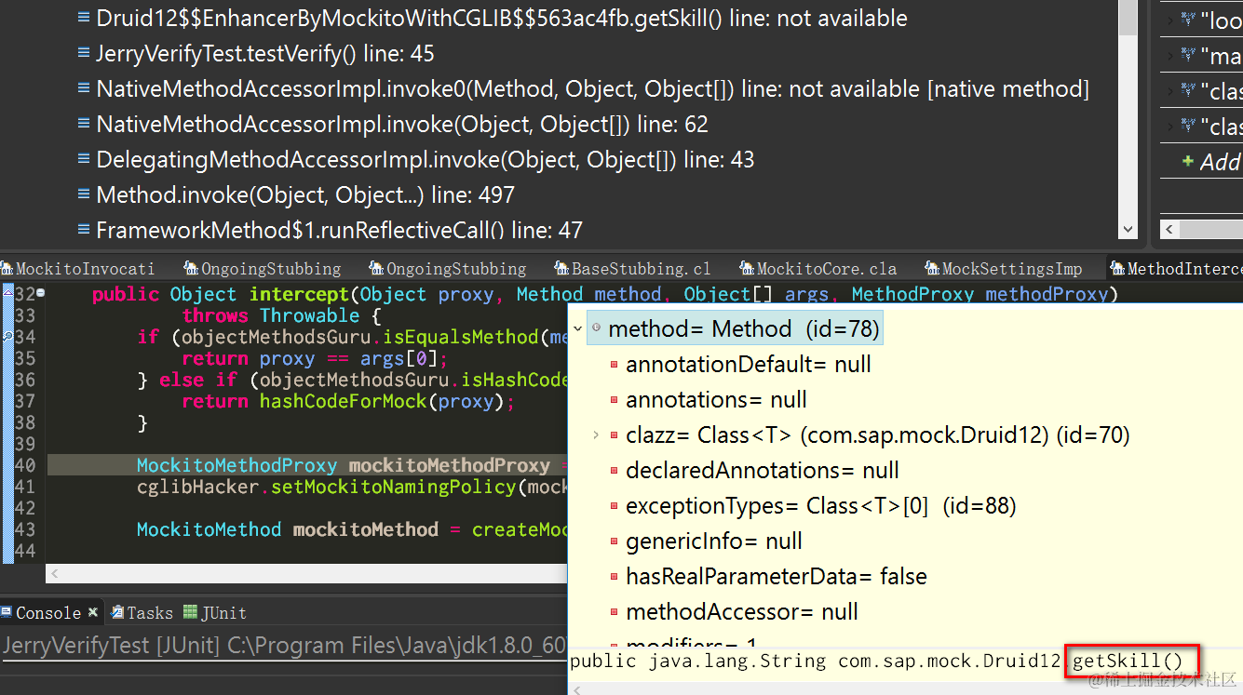Select stack frame NativeMethodAccessorImpl.invoke0 native method

pyautogui.click(x=592, y=89)
